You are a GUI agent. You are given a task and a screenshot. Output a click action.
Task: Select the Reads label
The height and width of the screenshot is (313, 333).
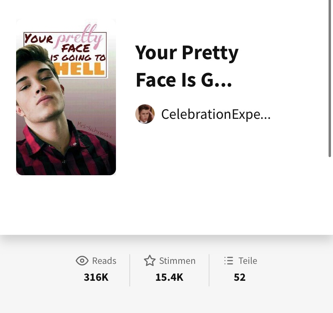click(x=104, y=261)
